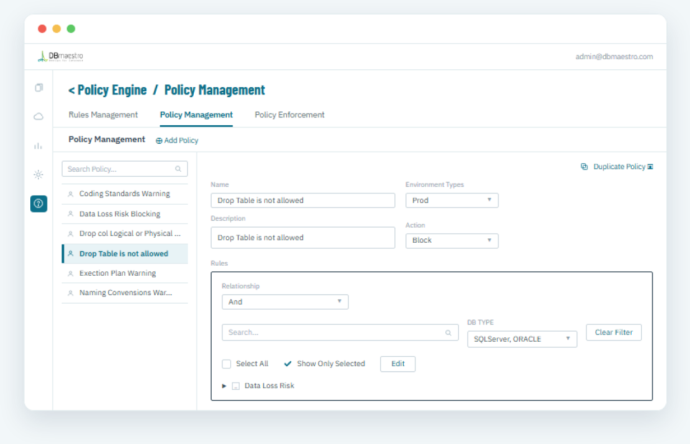Click the globe icon beside Add Policy

159,141
